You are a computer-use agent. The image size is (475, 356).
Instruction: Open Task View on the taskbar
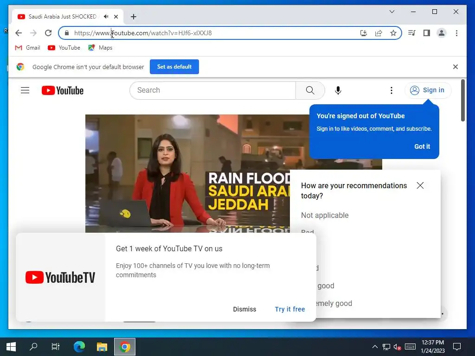56,347
